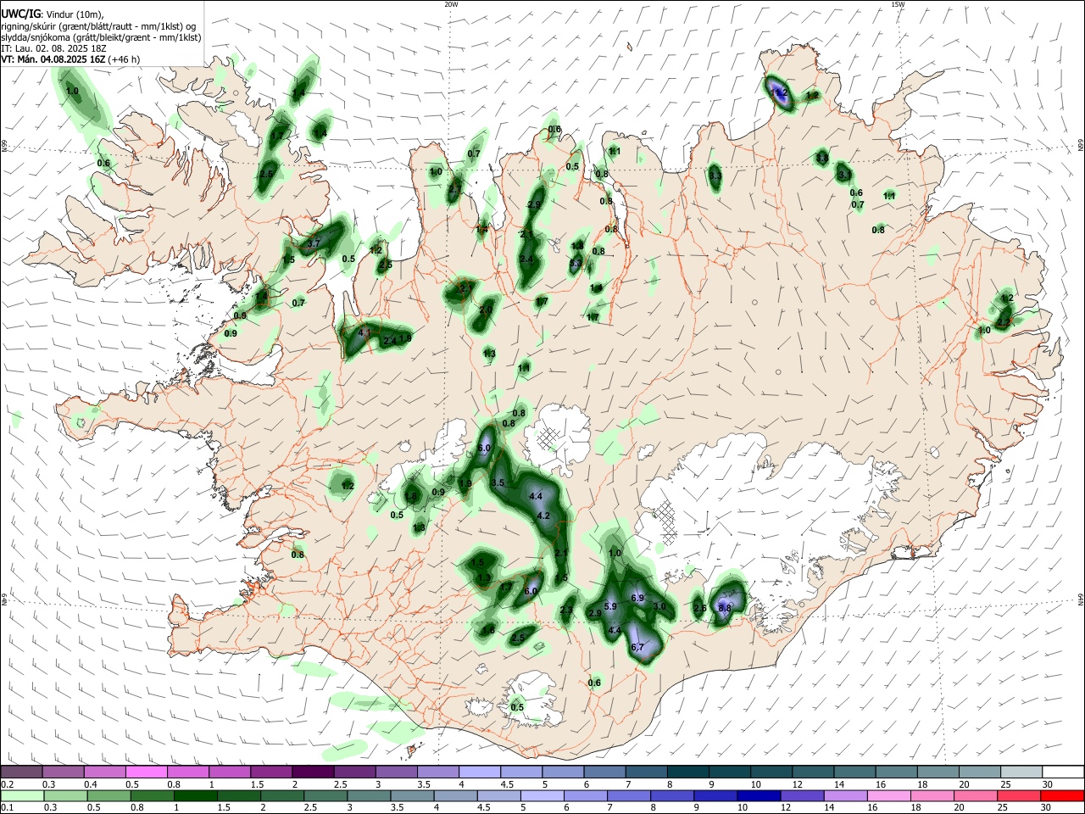This screenshot has height=814, width=1085.
Task: Click the 0.1 label in the lower legend
Action: click(6, 808)
